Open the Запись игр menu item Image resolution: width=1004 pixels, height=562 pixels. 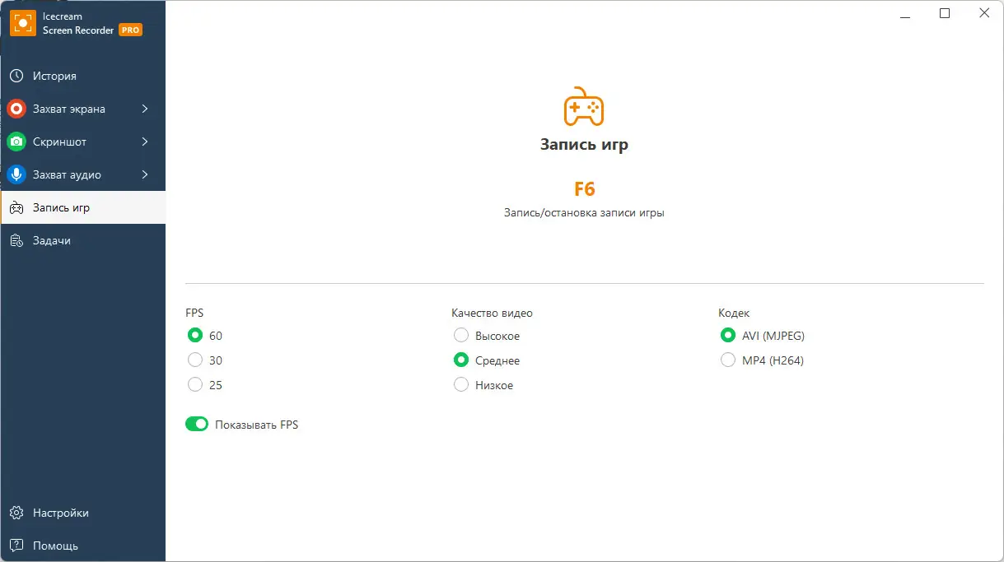pyautogui.click(x=62, y=207)
